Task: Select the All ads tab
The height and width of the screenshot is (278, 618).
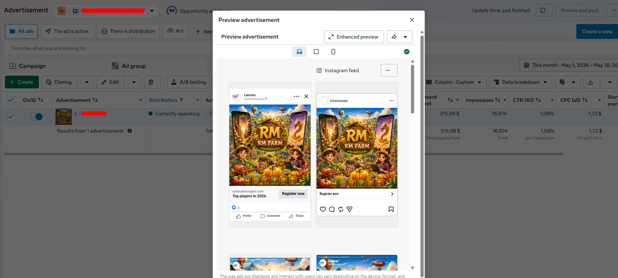Action: click(21, 31)
